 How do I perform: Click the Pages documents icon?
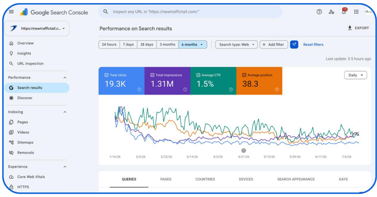pos(11,122)
